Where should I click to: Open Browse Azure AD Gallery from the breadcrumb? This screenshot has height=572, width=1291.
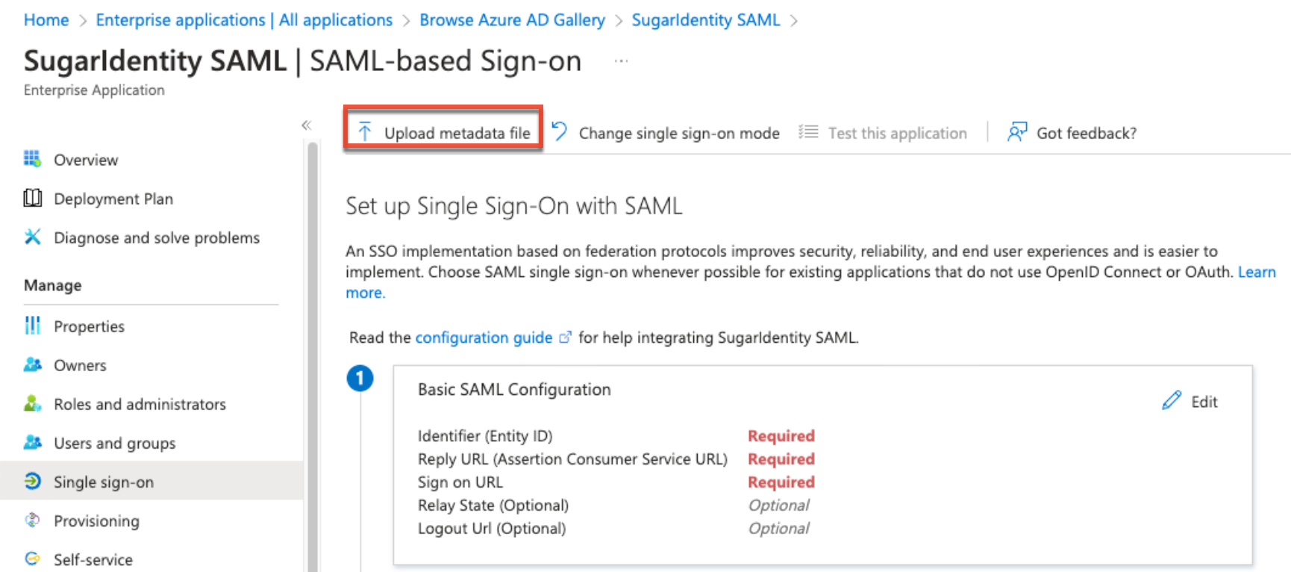tap(512, 19)
